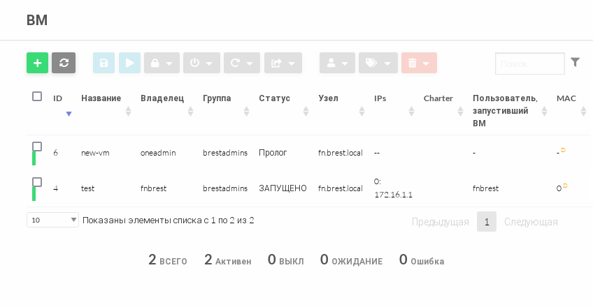Refresh the VM list
593x307 pixels.
64,63
